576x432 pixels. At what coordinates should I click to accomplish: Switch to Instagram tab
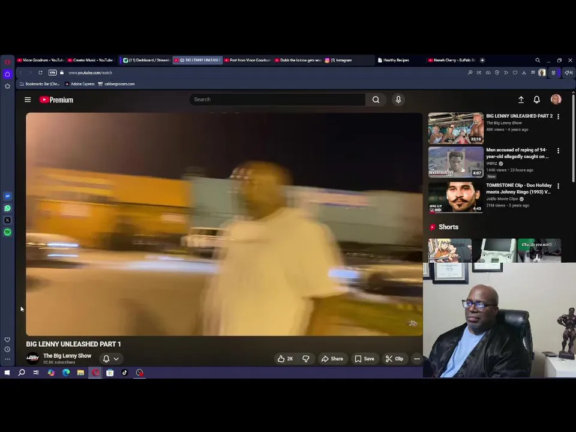349,60
